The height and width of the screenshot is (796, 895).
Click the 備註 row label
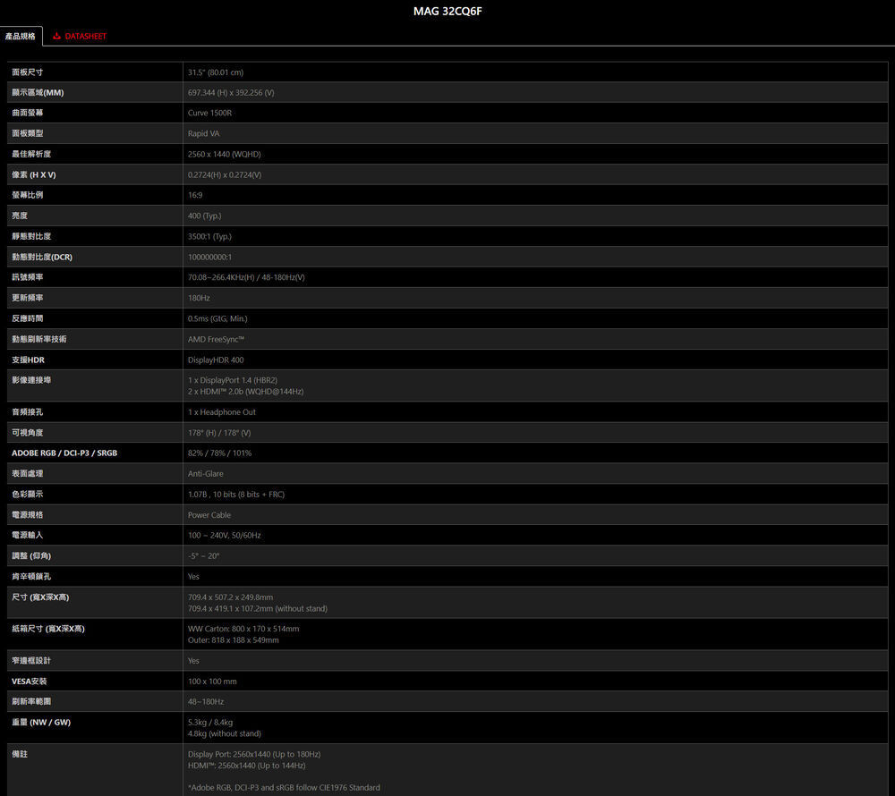point(20,755)
